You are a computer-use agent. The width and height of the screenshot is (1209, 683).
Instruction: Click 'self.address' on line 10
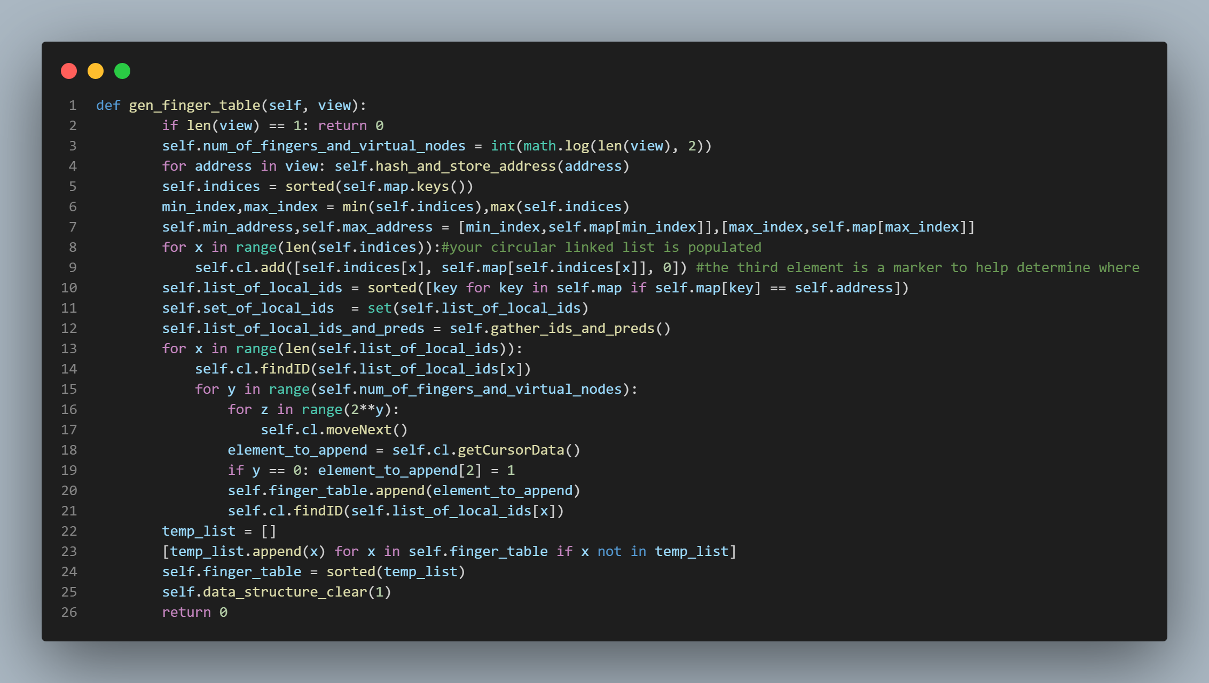click(844, 288)
